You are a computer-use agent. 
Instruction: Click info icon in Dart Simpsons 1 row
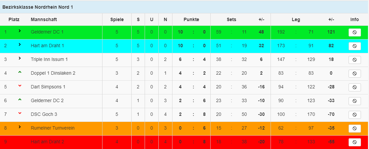(x=354, y=87)
